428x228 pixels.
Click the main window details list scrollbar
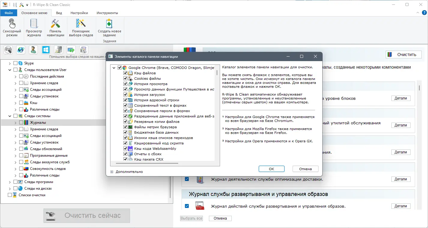point(419,87)
